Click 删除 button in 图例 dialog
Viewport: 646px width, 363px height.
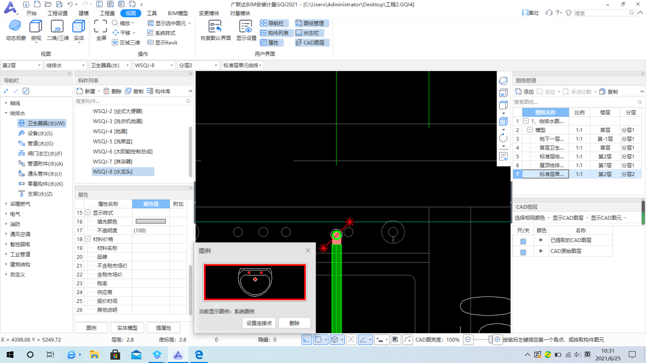coord(294,323)
